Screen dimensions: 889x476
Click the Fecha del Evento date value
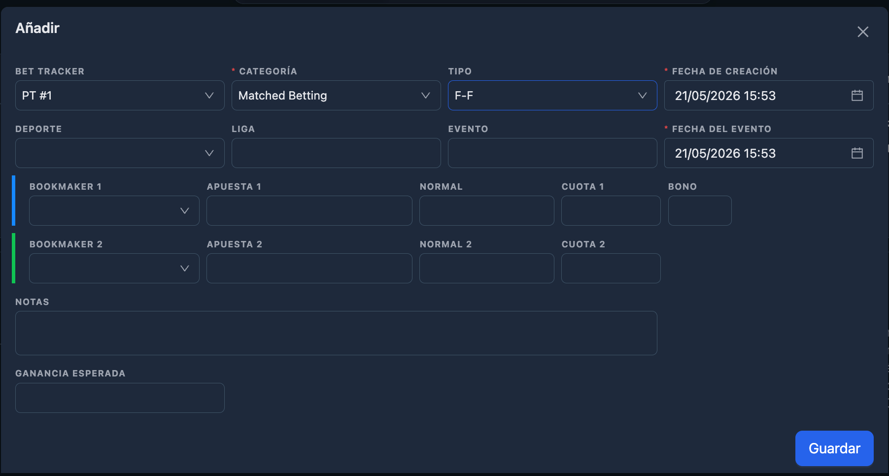tap(725, 153)
